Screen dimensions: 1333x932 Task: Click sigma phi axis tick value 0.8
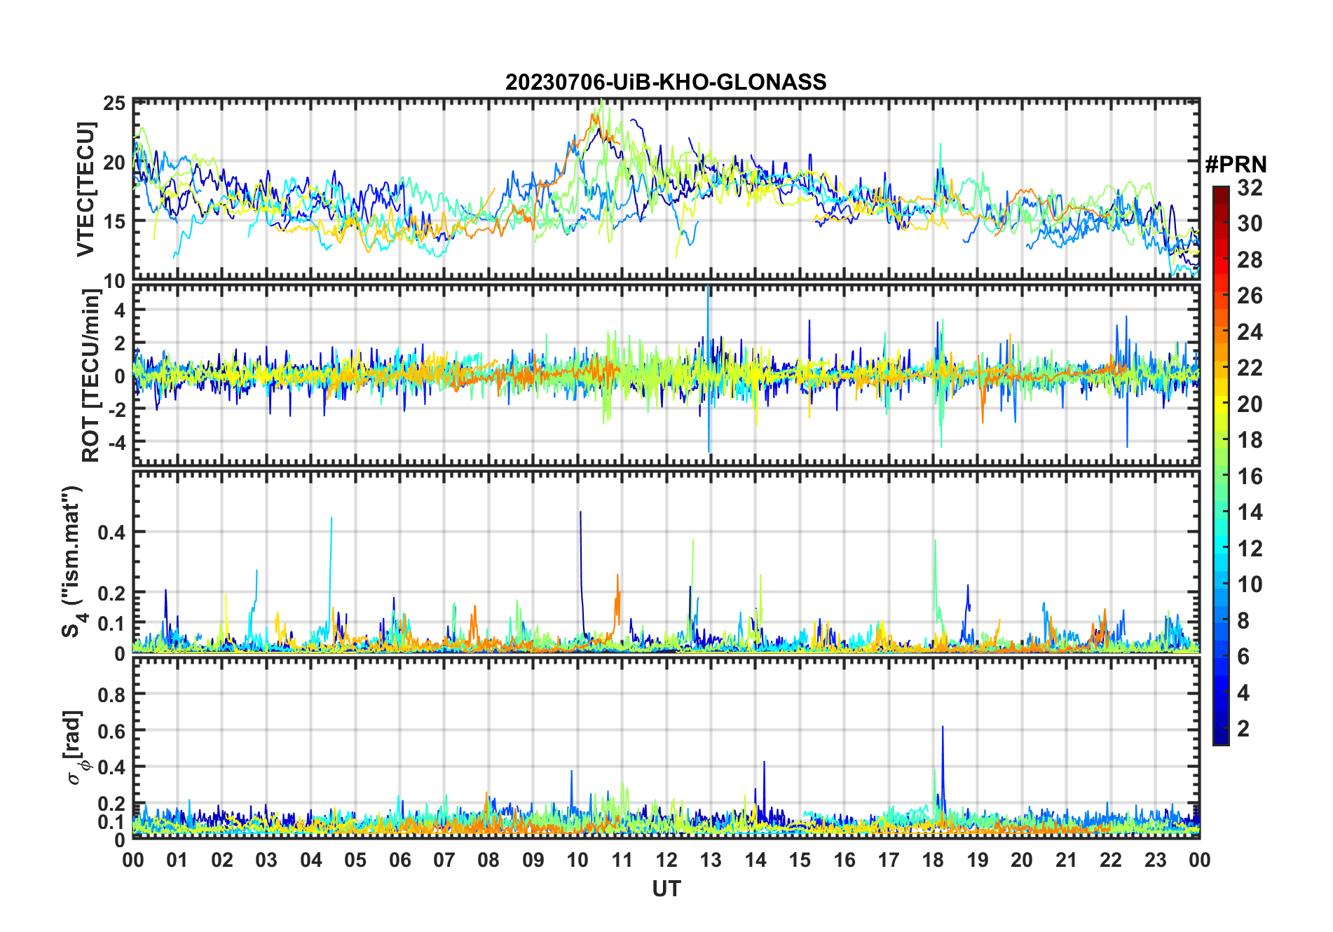(112, 694)
